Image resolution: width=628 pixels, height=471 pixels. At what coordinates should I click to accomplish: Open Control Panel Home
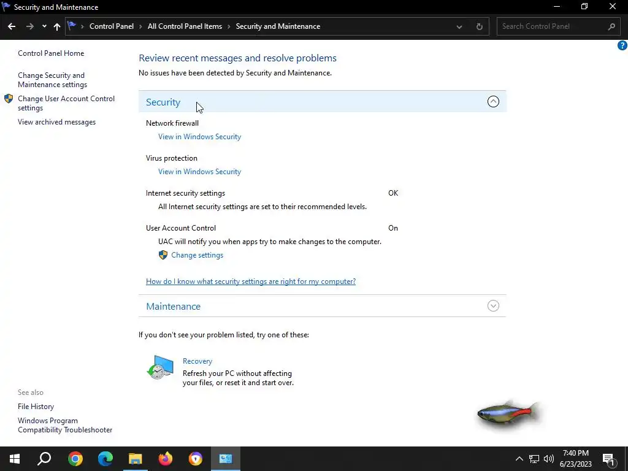(x=51, y=53)
